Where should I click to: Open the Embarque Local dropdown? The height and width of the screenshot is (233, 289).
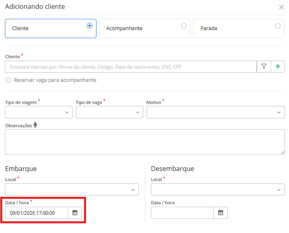[72, 190]
